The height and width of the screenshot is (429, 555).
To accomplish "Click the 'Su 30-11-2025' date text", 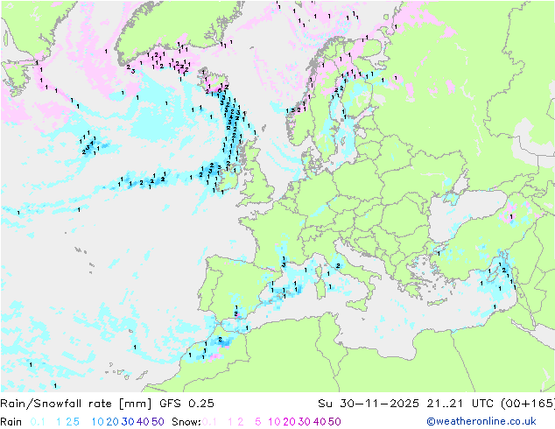I will 369,404.
